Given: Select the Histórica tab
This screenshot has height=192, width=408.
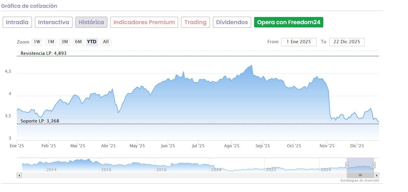Looking at the screenshot, I should tap(91, 22).
